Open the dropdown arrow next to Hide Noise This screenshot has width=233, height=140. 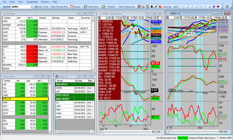pyautogui.click(x=101, y=7)
